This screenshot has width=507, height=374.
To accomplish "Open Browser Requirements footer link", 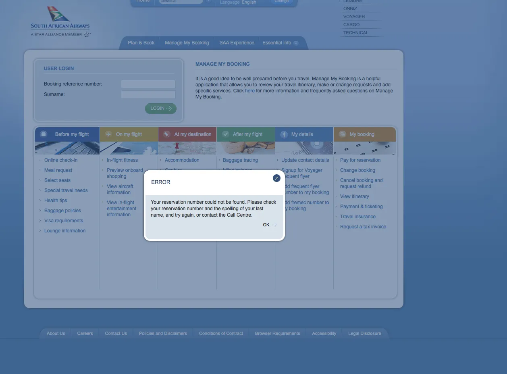I will [x=277, y=333].
